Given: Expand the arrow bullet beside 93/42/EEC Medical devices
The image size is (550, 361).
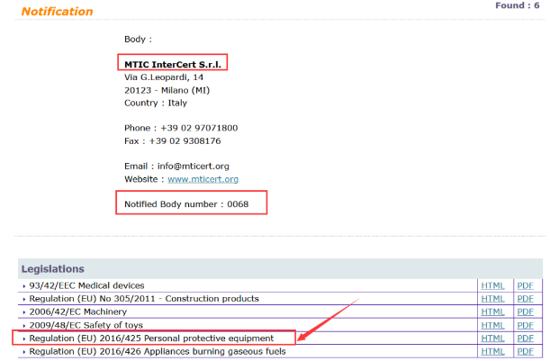Looking at the screenshot, I should [x=24, y=286].
